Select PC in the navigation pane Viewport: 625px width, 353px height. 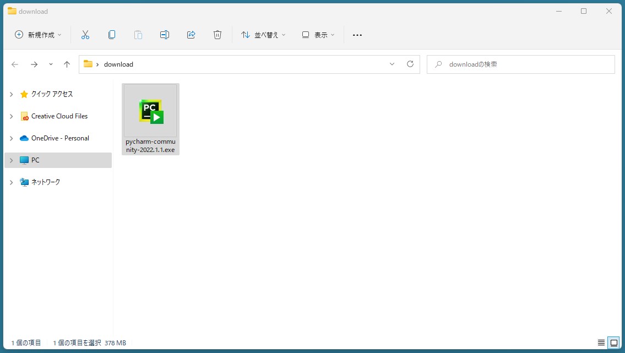coord(58,160)
